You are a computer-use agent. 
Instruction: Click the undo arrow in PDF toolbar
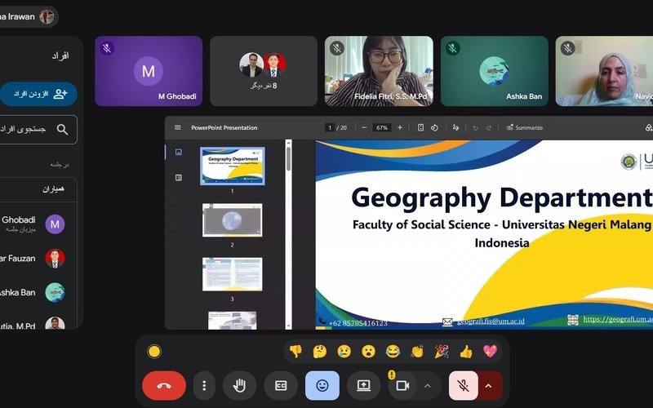point(475,128)
